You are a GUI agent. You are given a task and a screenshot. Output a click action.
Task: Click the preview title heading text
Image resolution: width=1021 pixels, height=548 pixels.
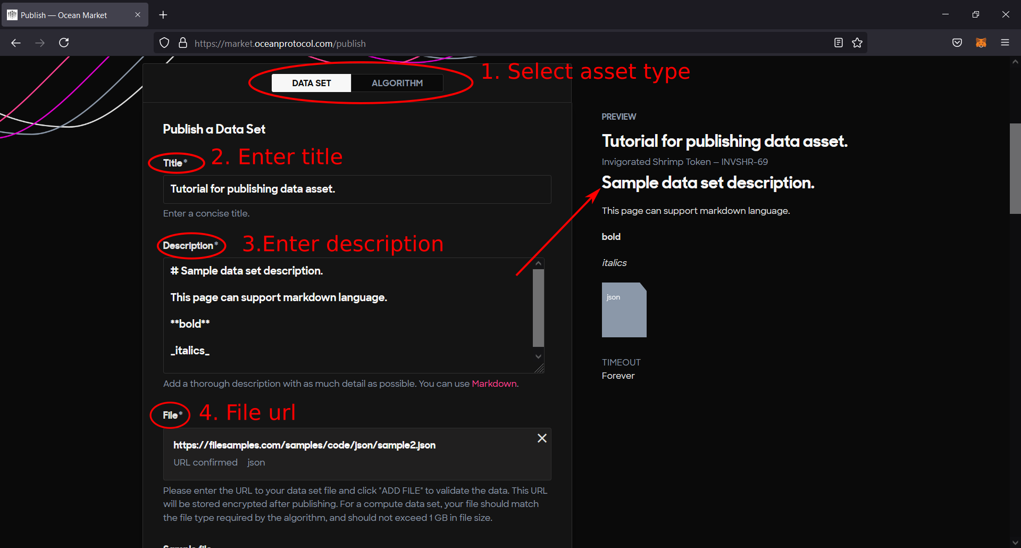coord(724,141)
